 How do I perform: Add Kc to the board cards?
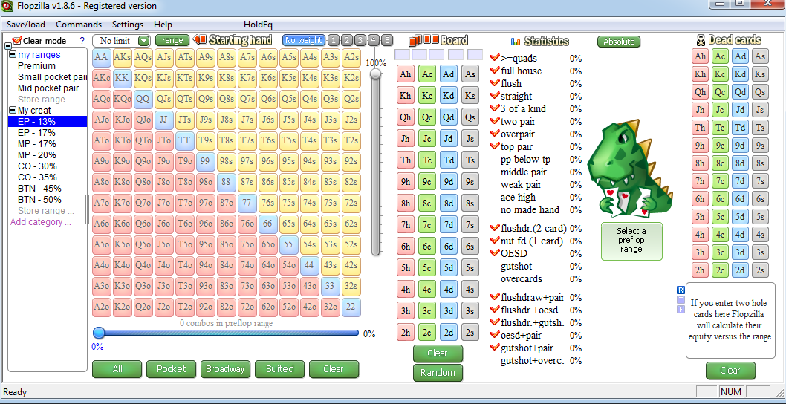pos(428,95)
